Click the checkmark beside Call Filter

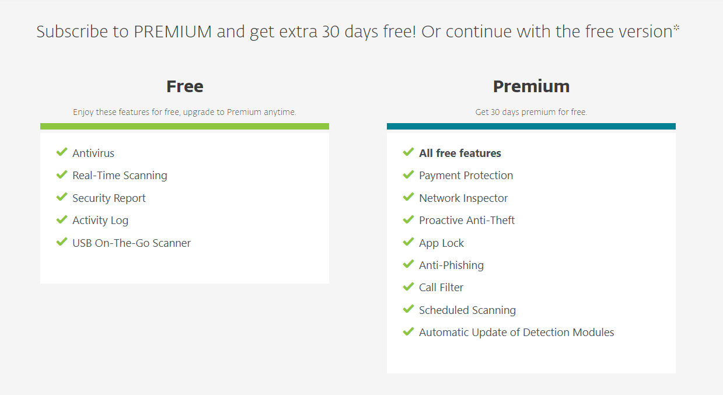click(408, 286)
